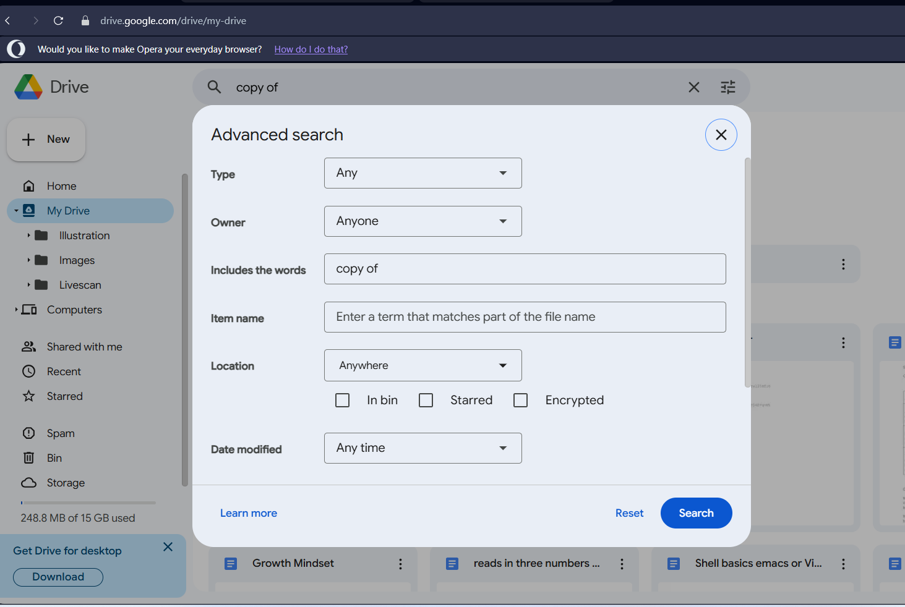The height and width of the screenshot is (607, 905).
Task: Dismiss the Get Drive for desktop banner
Action: coord(168,547)
